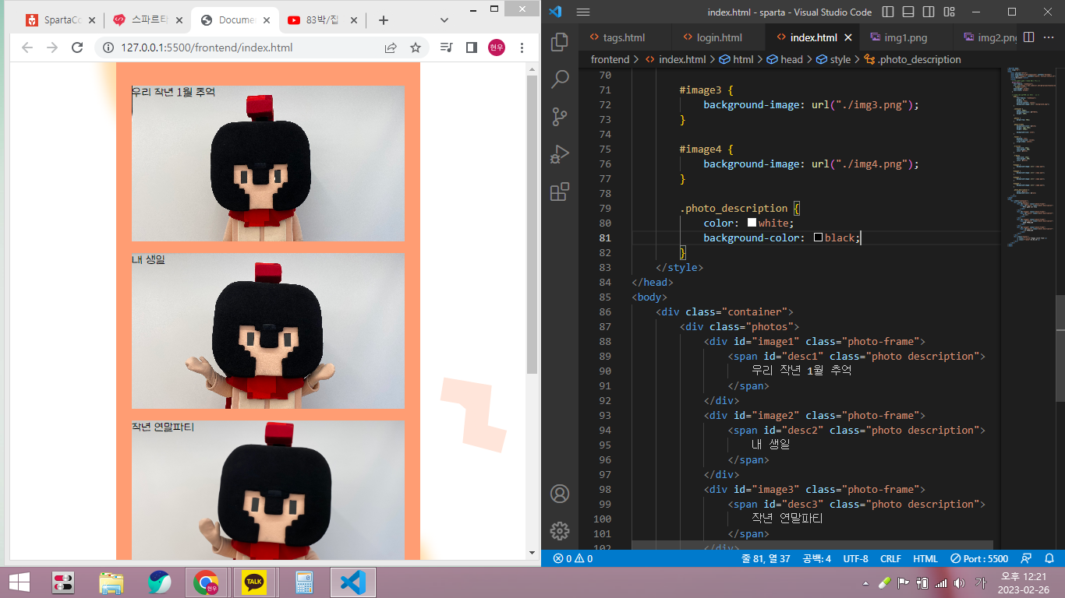
Task: Open the black color picker swatch
Action: coord(818,237)
